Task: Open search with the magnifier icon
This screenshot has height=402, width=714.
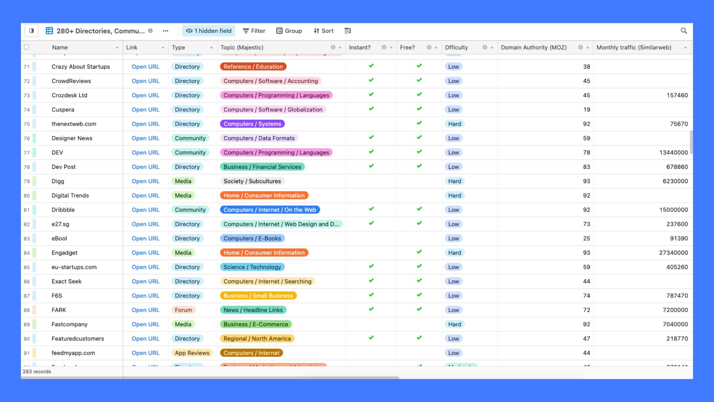Action: (x=684, y=31)
